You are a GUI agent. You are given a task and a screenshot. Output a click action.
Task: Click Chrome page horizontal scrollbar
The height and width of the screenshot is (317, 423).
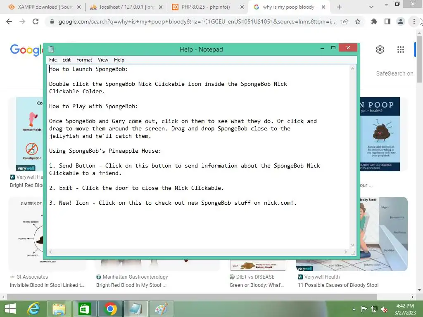tap(192, 297)
